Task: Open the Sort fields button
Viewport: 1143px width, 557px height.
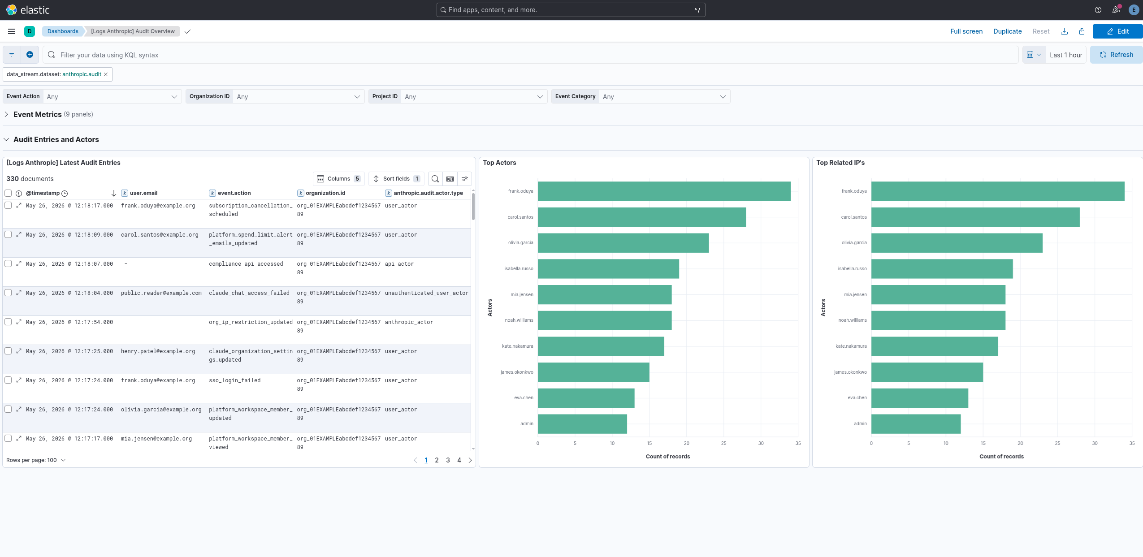Action: click(396, 179)
